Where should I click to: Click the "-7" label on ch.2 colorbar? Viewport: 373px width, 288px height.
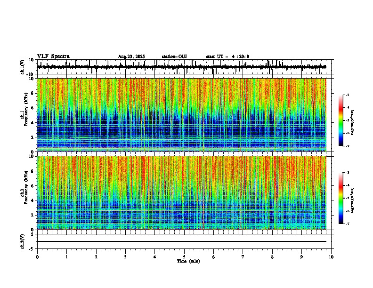pyautogui.click(x=348, y=224)
